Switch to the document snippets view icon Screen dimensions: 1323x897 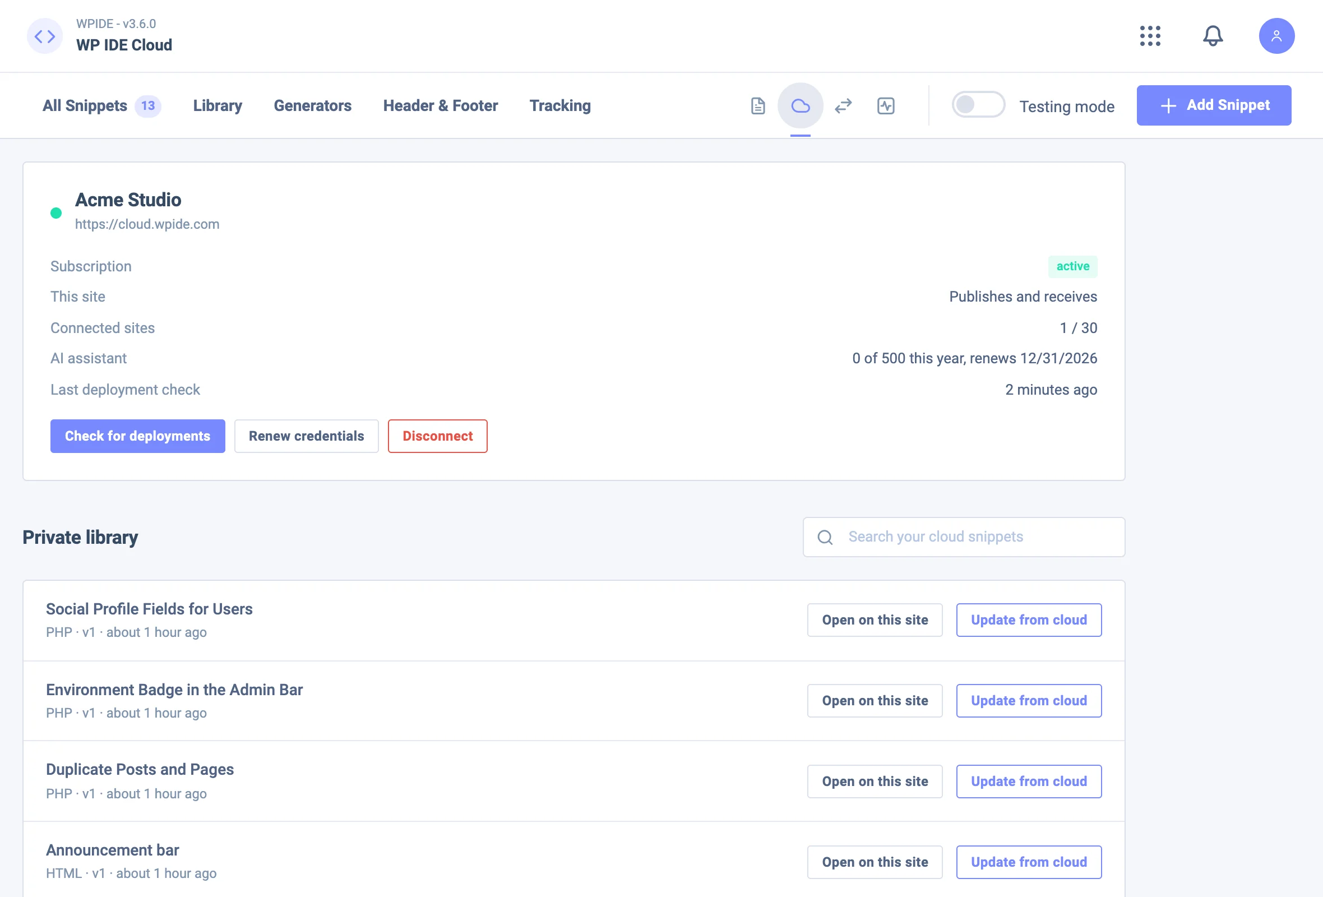(758, 106)
